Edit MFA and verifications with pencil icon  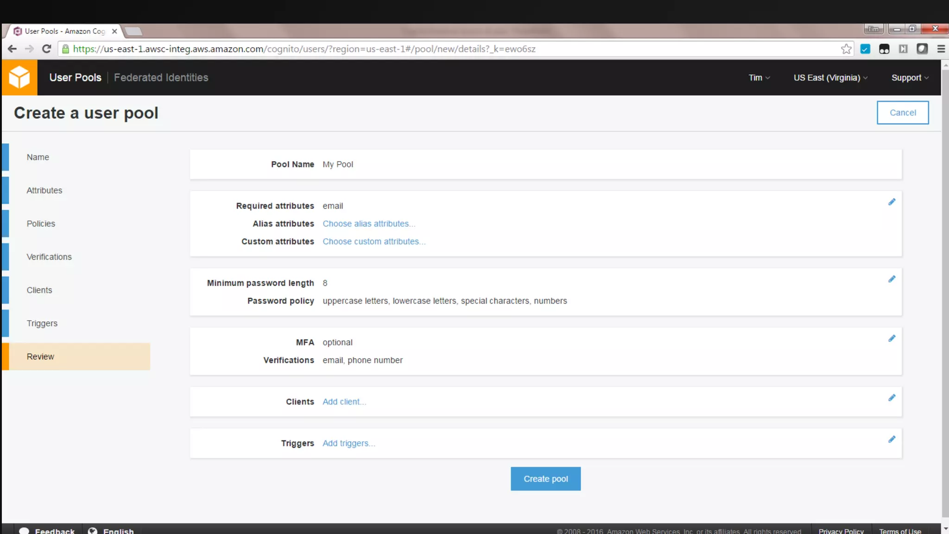point(892,338)
